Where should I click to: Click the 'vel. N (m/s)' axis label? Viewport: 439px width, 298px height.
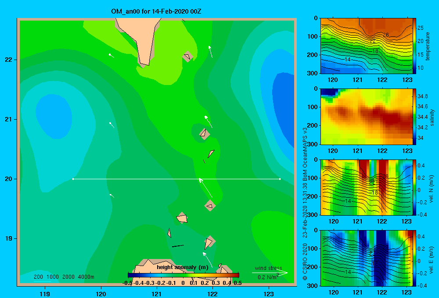(x=432, y=189)
